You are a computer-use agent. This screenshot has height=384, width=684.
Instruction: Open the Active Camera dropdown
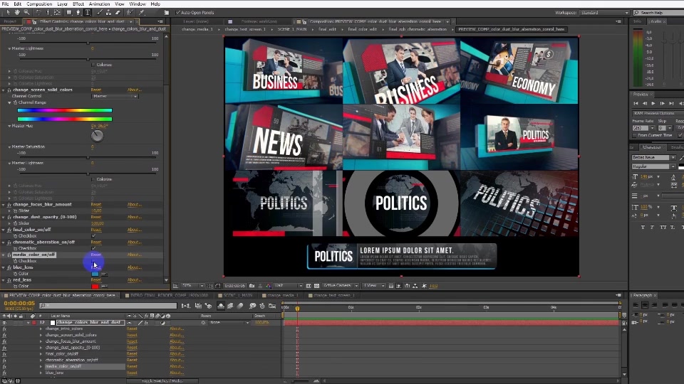click(x=341, y=286)
